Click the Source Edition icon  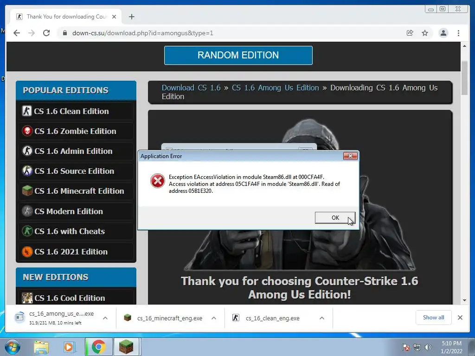[27, 171]
